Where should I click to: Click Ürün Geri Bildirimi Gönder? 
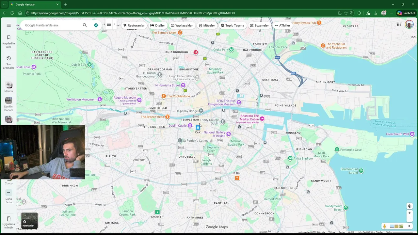pos(370,232)
